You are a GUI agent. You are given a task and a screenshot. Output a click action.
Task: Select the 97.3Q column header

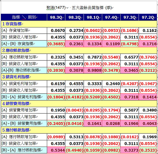130,17
